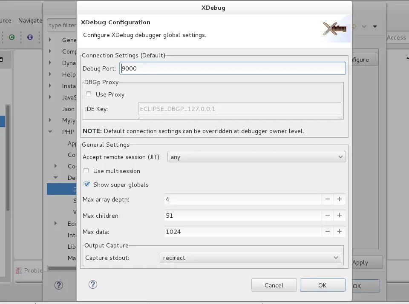Click the Max data value field
This screenshot has width=409, height=304.
pos(242,232)
